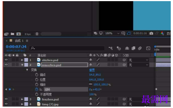Open grid and guide options icon
The width and height of the screenshot is (173, 108).
tap(123, 33)
